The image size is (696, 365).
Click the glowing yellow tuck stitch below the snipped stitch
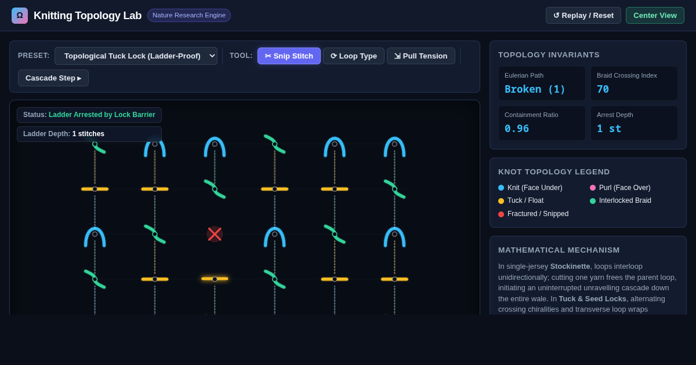(215, 279)
